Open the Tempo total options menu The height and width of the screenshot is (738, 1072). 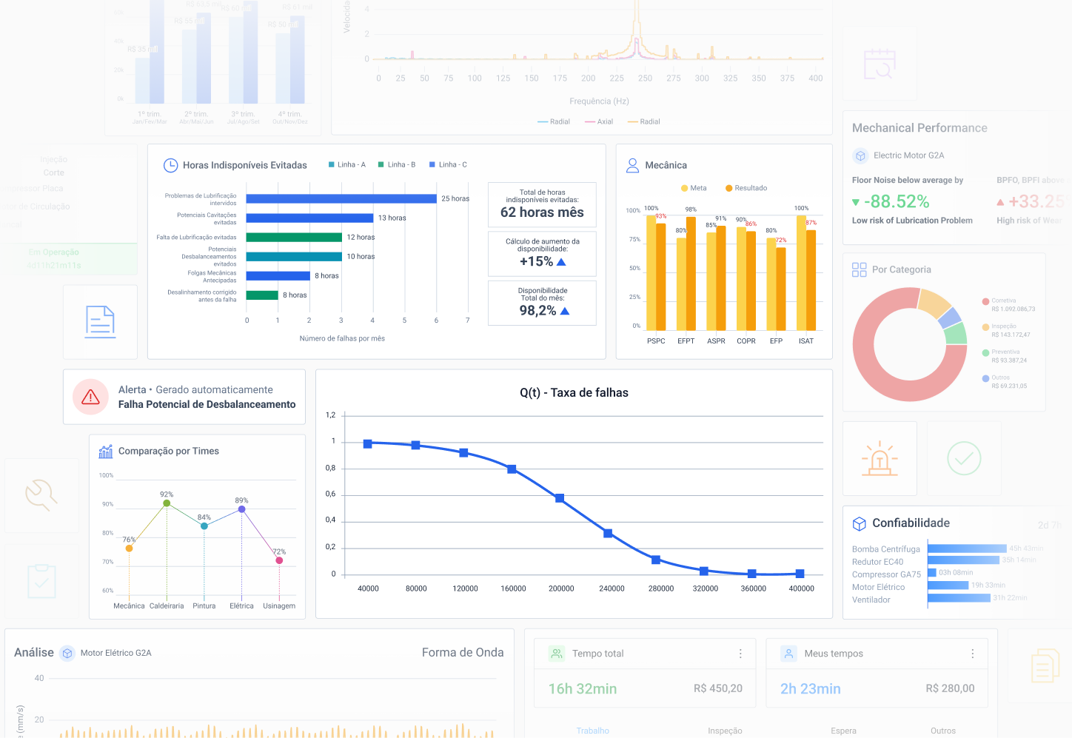[x=740, y=654]
